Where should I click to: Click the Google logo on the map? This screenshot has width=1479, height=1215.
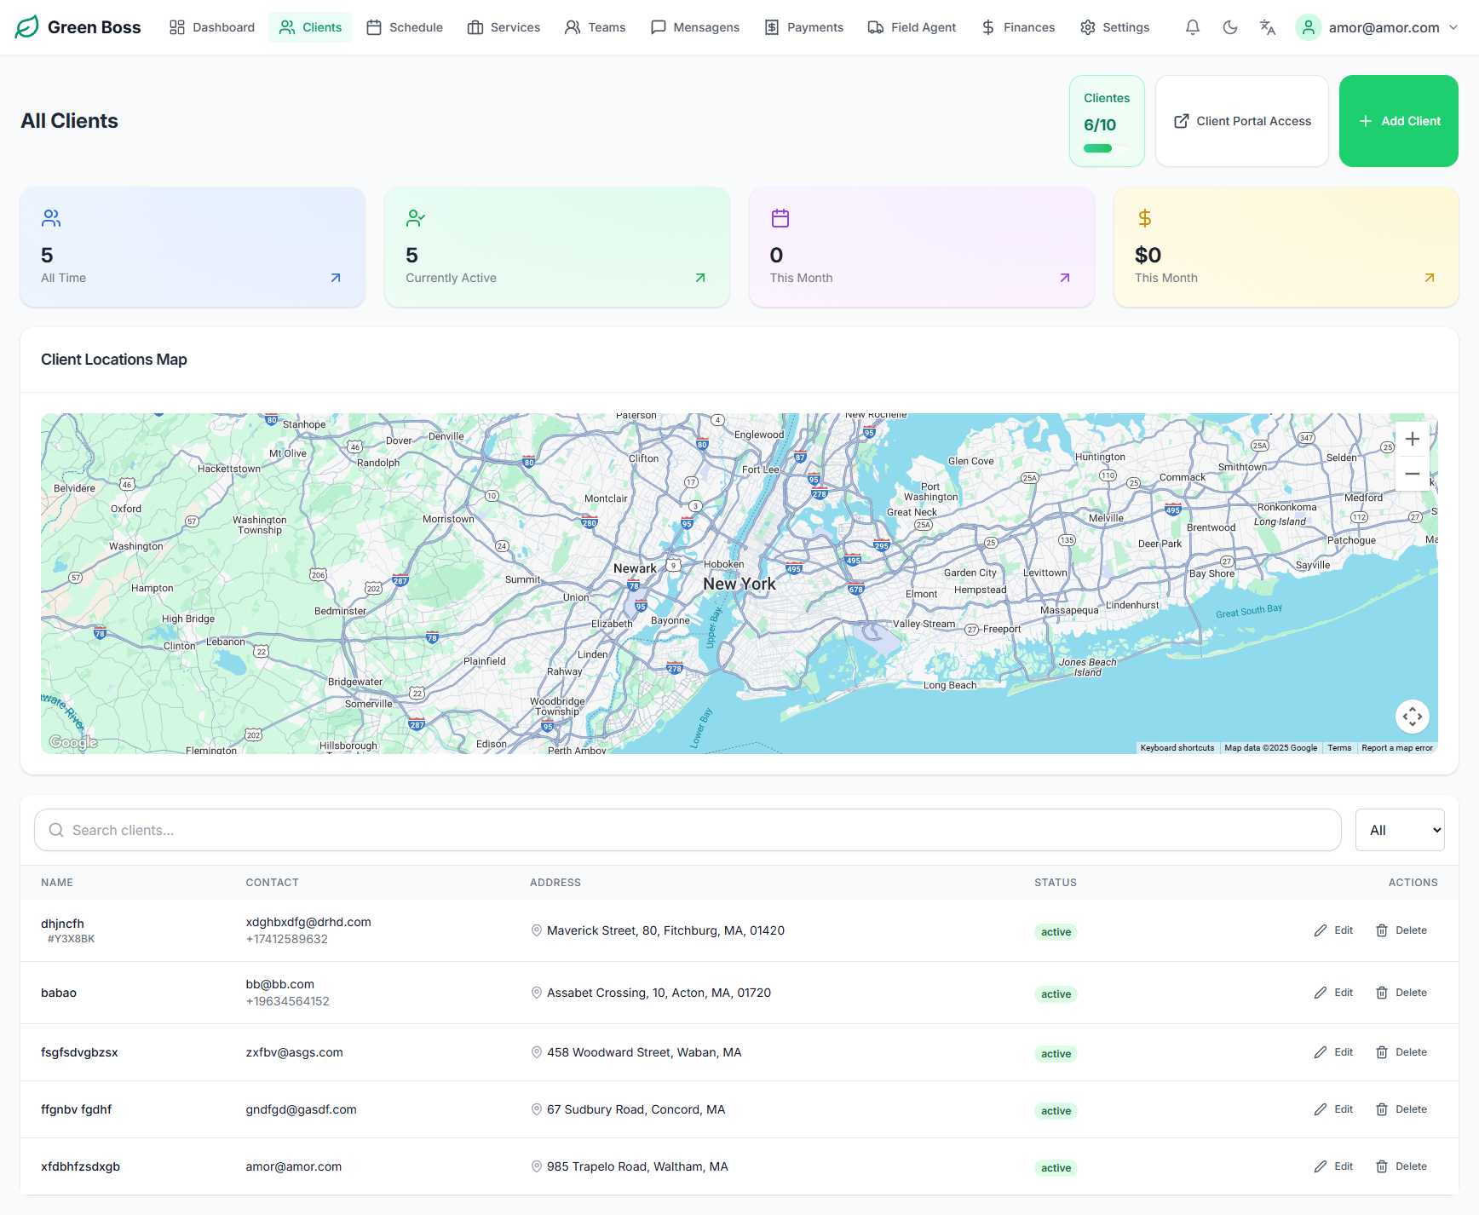coord(73,742)
